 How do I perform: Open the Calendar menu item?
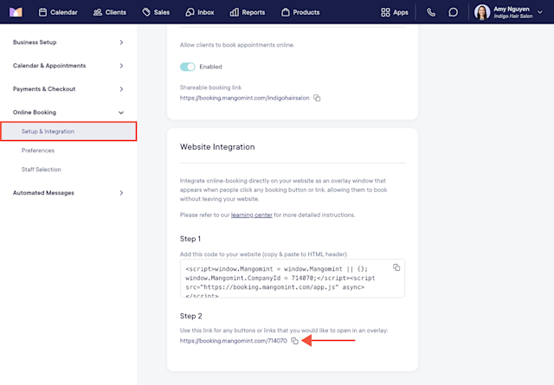[x=58, y=12]
